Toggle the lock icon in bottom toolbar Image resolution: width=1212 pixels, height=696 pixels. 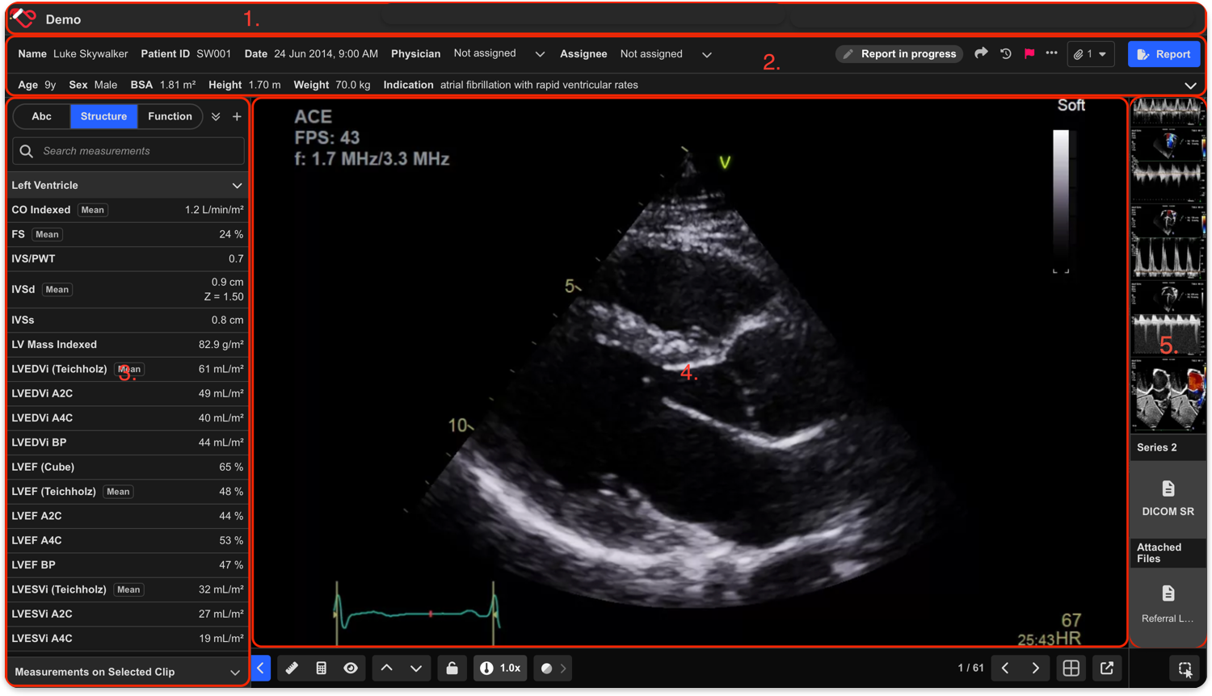(452, 669)
